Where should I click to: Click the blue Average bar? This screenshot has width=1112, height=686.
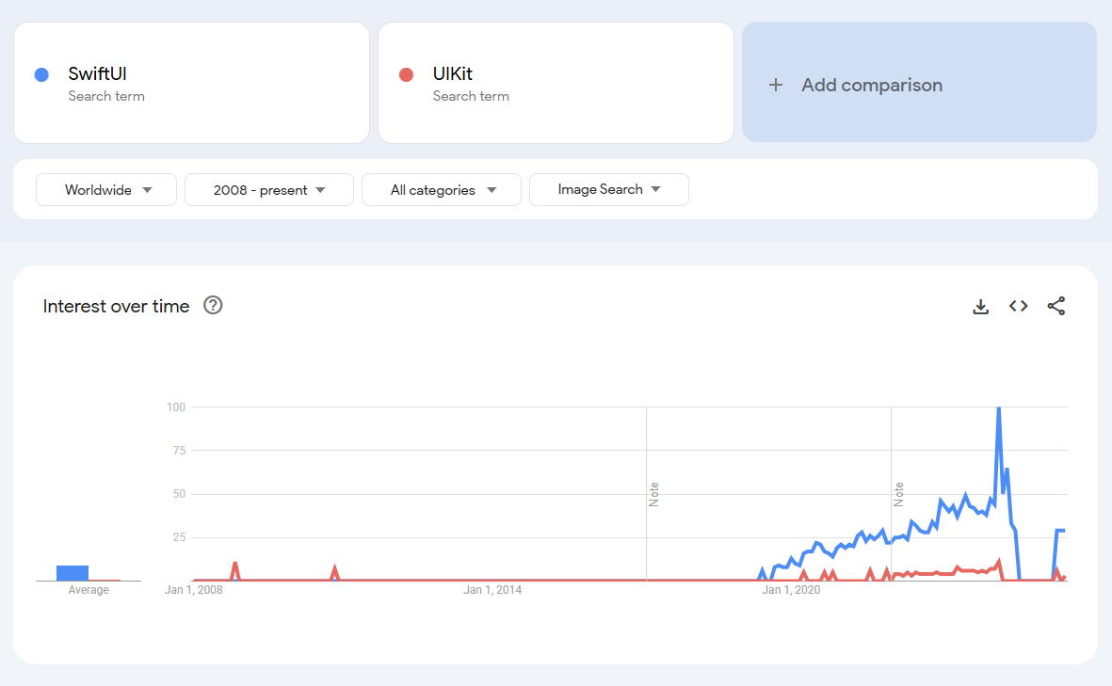click(x=73, y=573)
